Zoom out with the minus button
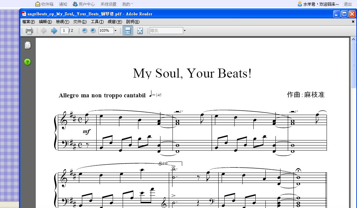 pyautogui.click(x=85, y=30)
